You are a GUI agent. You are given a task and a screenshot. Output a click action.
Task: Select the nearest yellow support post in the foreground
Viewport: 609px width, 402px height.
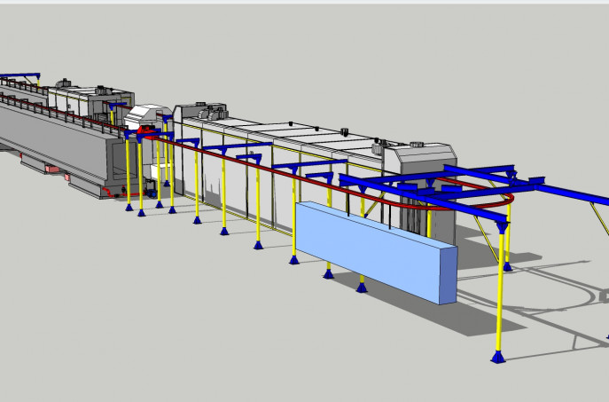click(x=501, y=293)
